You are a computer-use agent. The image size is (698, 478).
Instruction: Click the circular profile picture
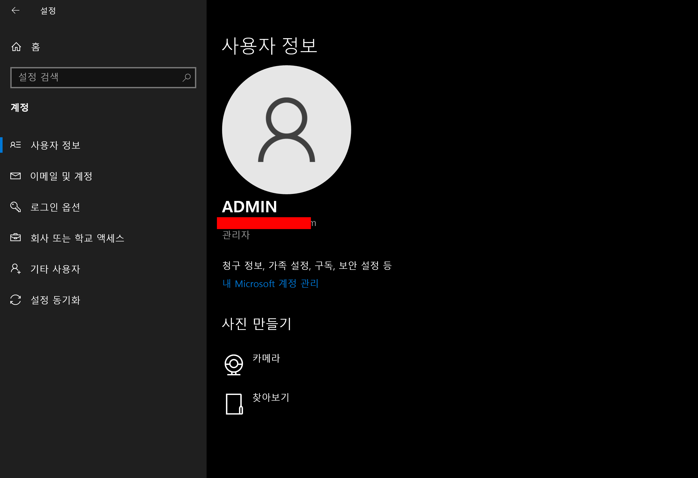tap(286, 130)
